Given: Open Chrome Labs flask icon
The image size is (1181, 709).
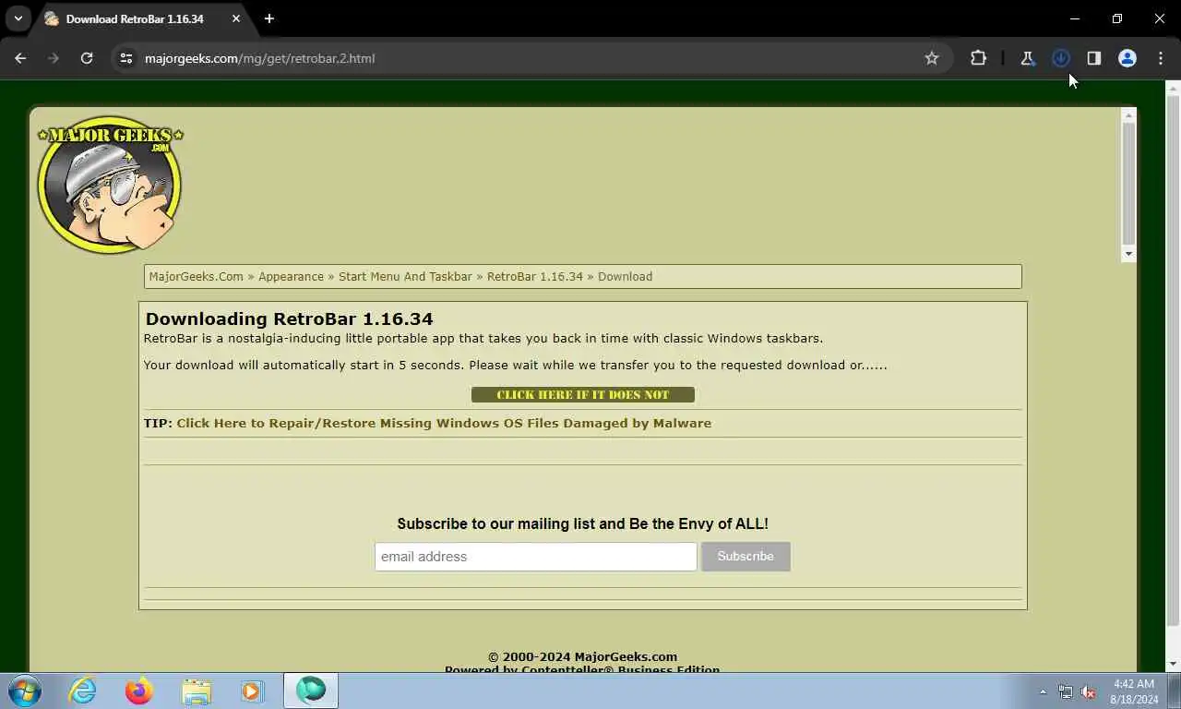Looking at the screenshot, I should tap(1027, 58).
